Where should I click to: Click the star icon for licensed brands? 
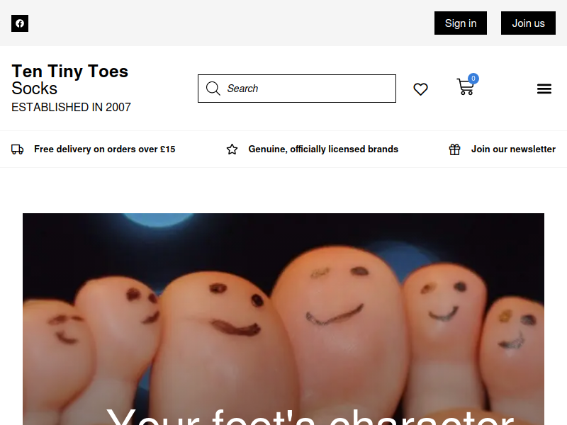[232, 149]
